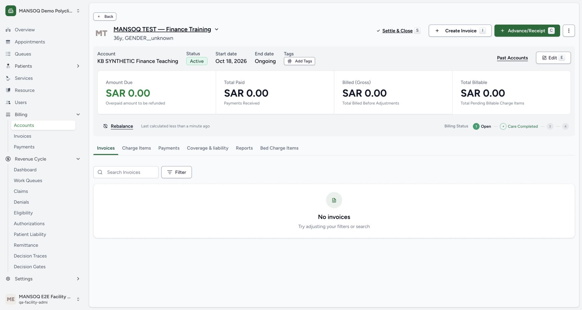Click the Revenue Cycle dollar icon
This screenshot has height=310, width=582.
[x=8, y=159]
